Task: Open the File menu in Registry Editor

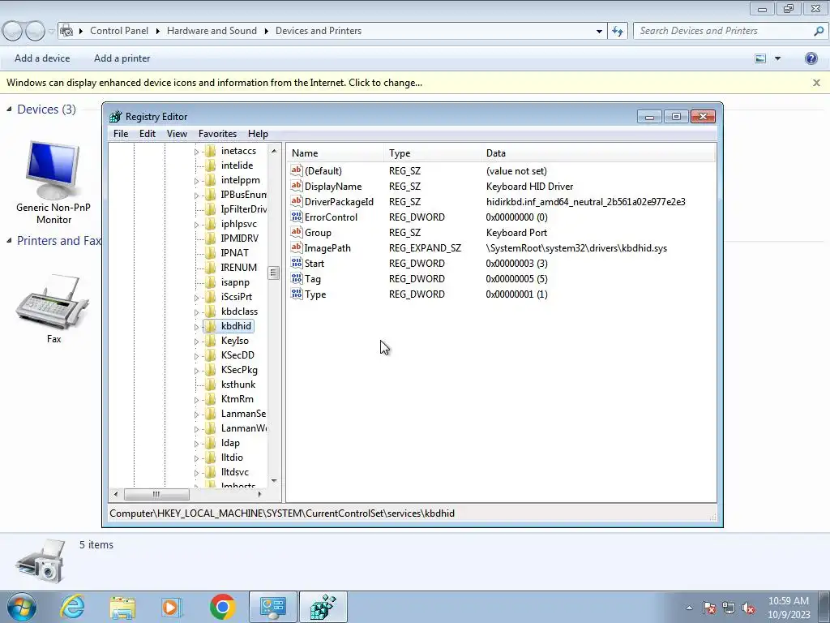Action: 121,134
